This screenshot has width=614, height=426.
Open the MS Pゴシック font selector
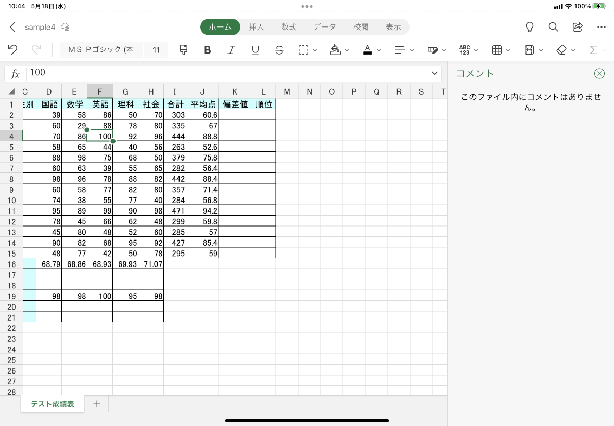pyautogui.click(x=101, y=50)
